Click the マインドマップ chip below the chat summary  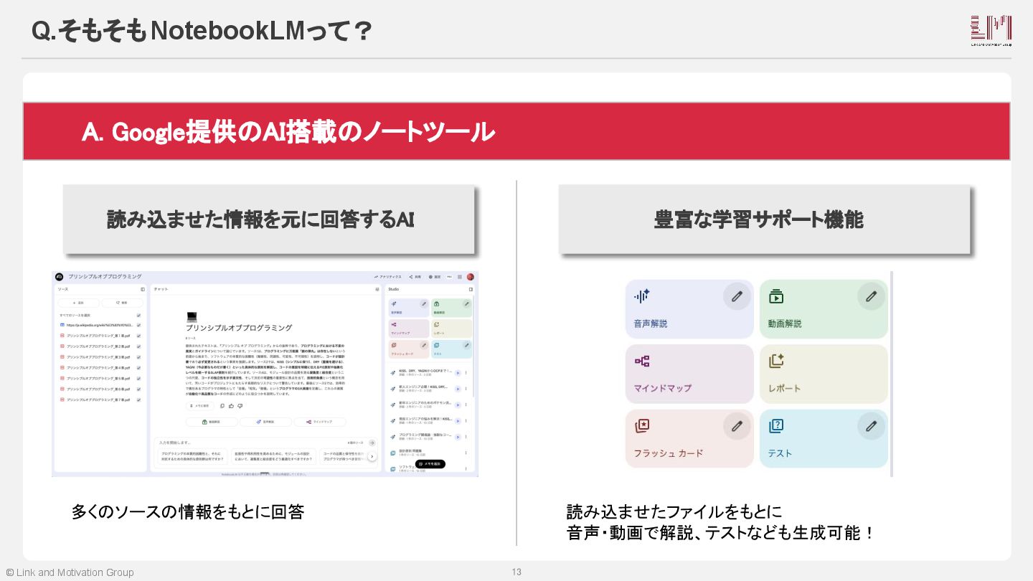point(320,422)
